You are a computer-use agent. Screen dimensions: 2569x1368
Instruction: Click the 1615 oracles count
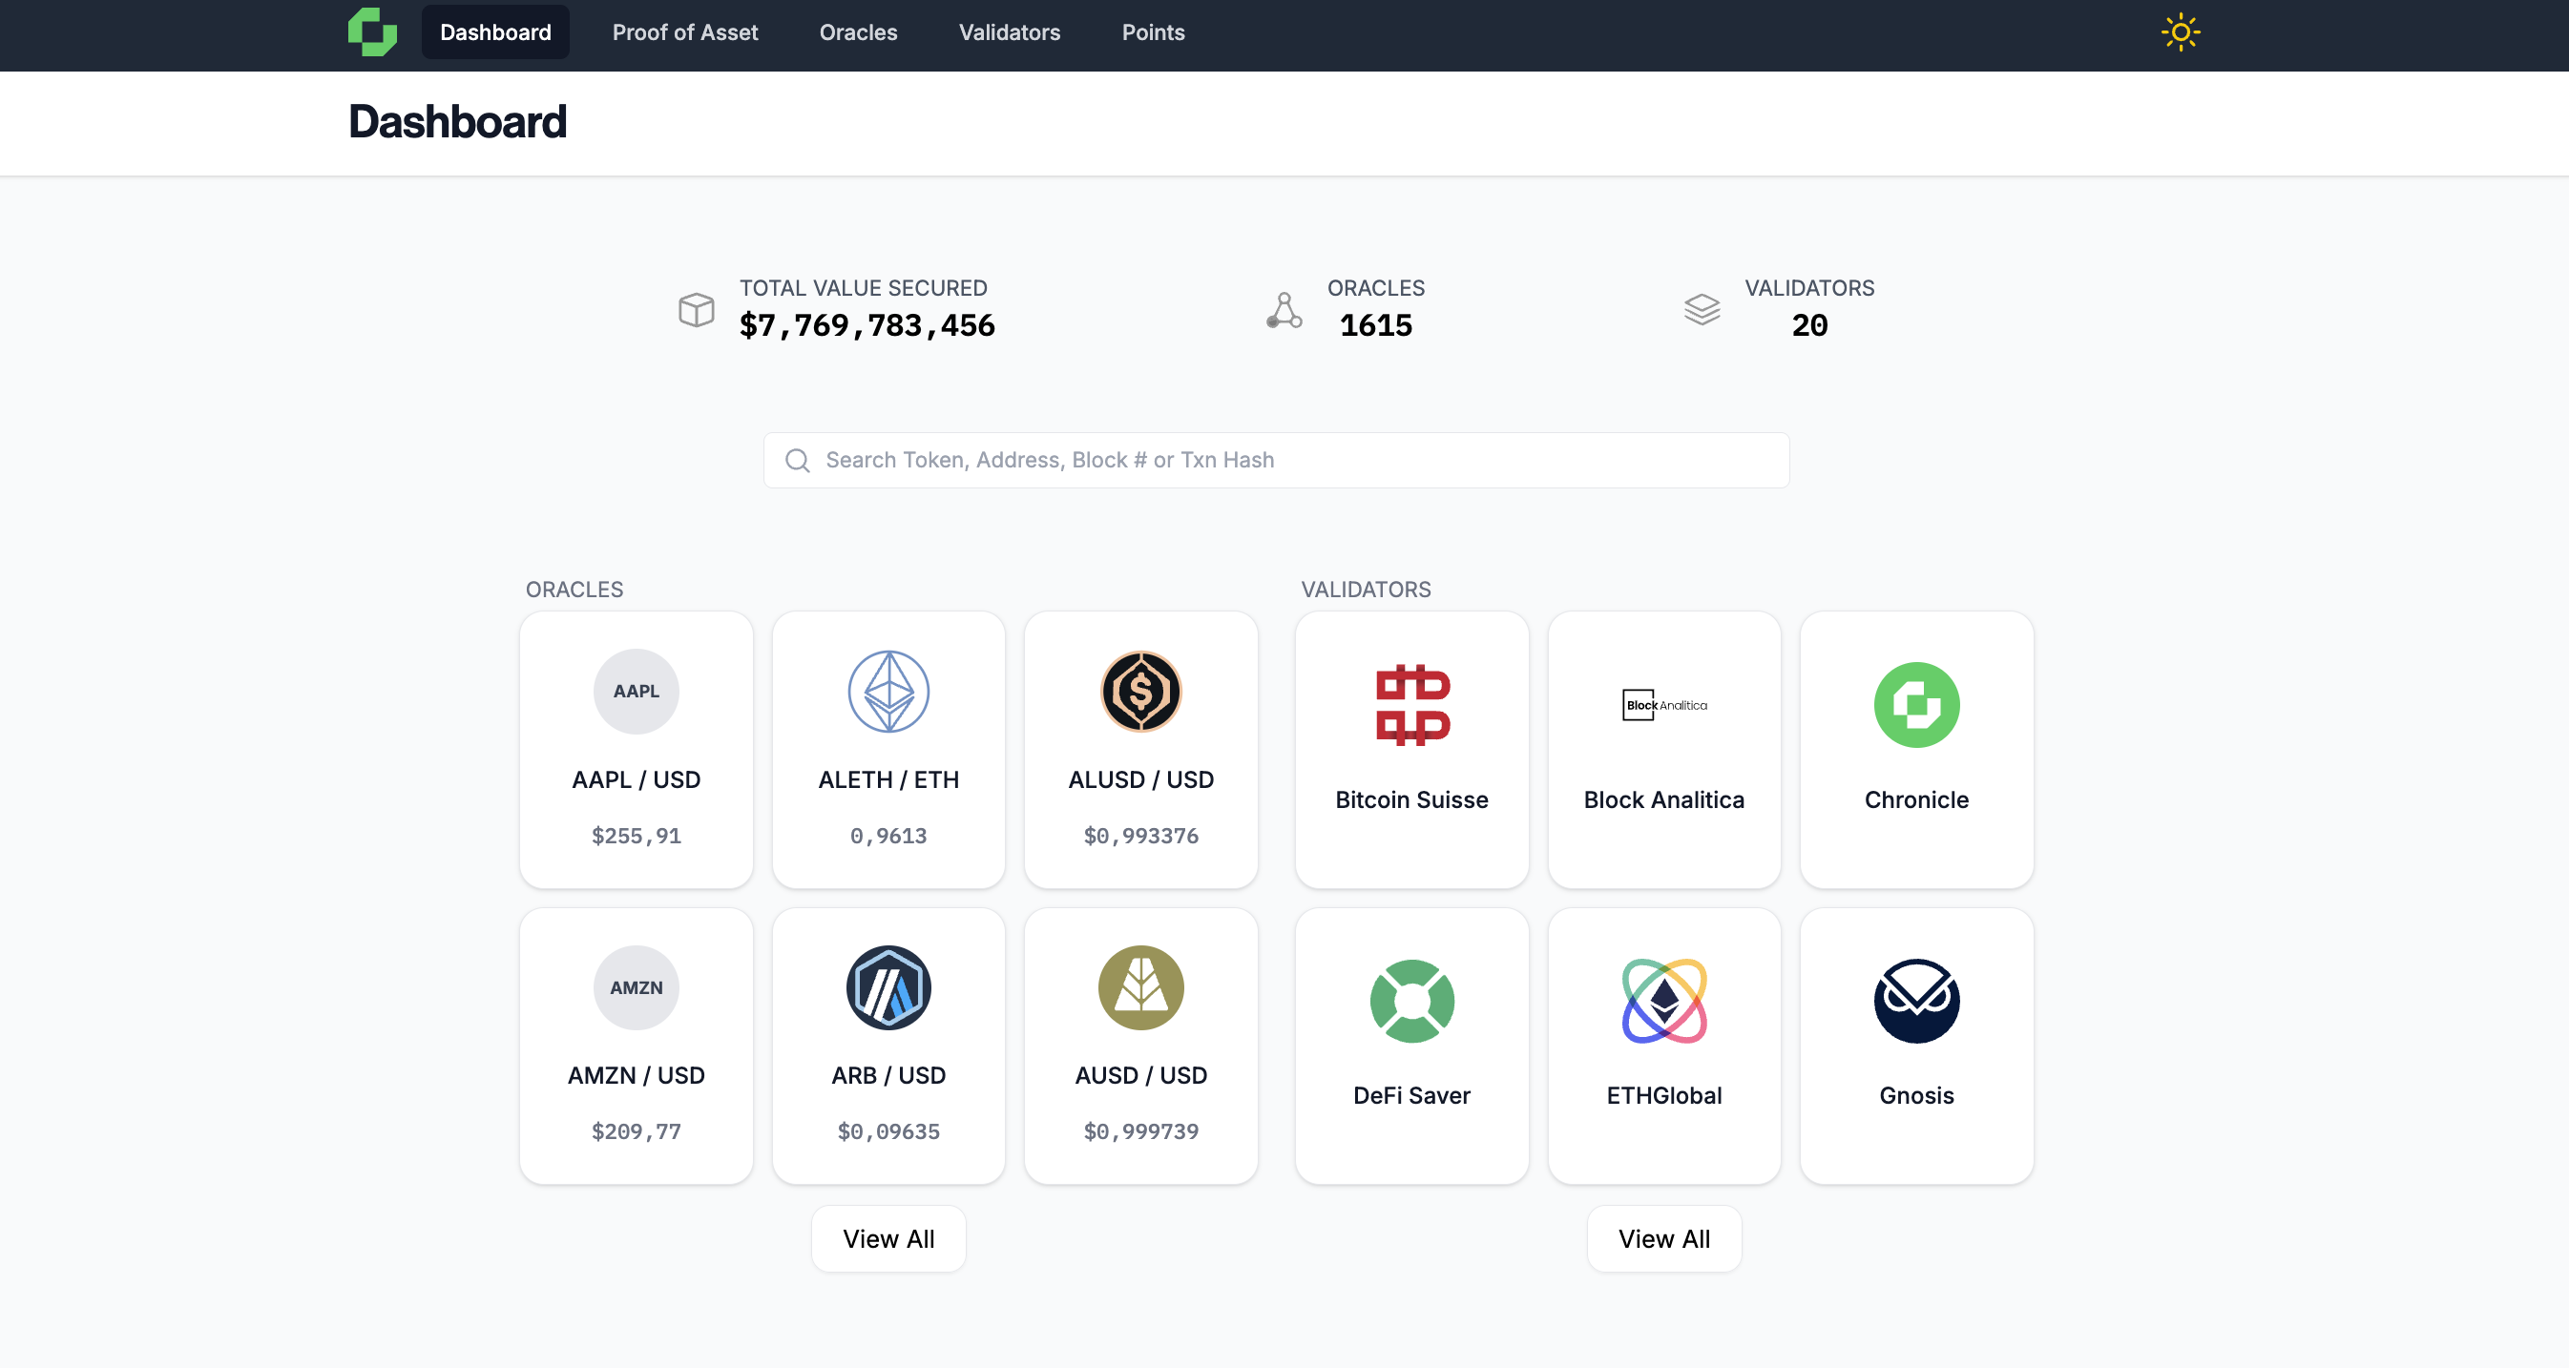(x=1375, y=325)
